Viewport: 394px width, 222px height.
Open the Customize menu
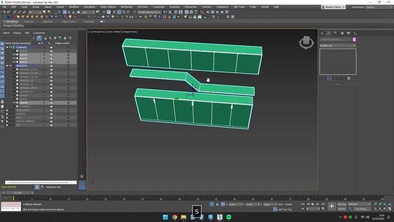[x=159, y=7]
